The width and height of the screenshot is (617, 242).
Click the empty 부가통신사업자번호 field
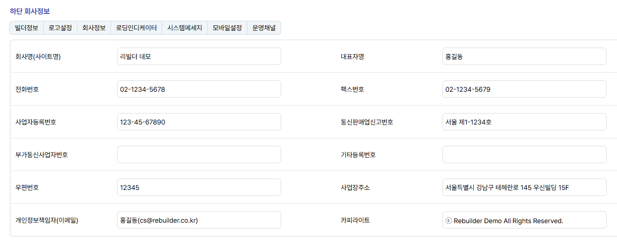pyautogui.click(x=199, y=155)
